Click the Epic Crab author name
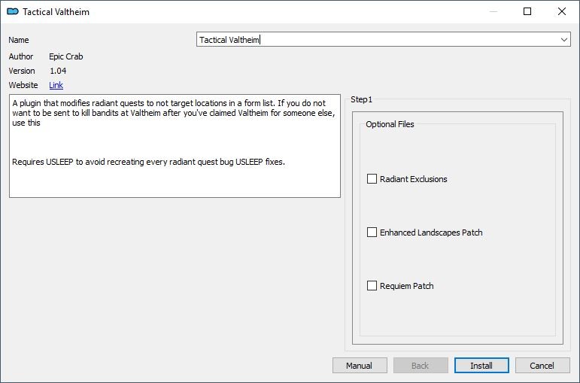The width and height of the screenshot is (580, 383). (x=66, y=56)
